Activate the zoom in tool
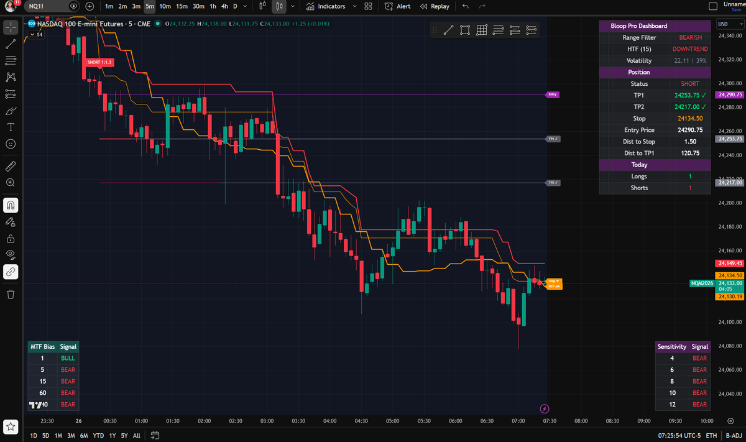 pos(11,183)
